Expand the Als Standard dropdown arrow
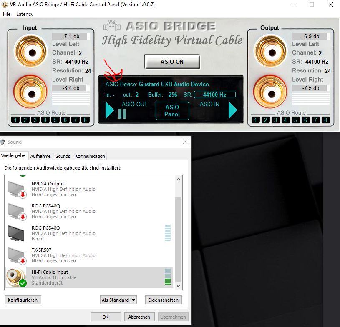This screenshot has height=327, width=340. click(134, 300)
